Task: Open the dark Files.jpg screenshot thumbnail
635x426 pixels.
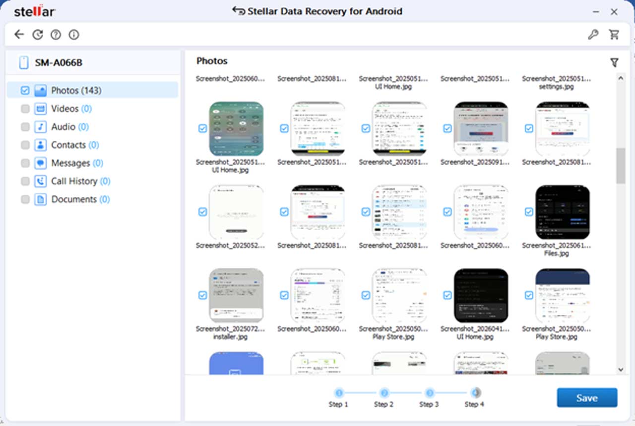Action: (563, 212)
